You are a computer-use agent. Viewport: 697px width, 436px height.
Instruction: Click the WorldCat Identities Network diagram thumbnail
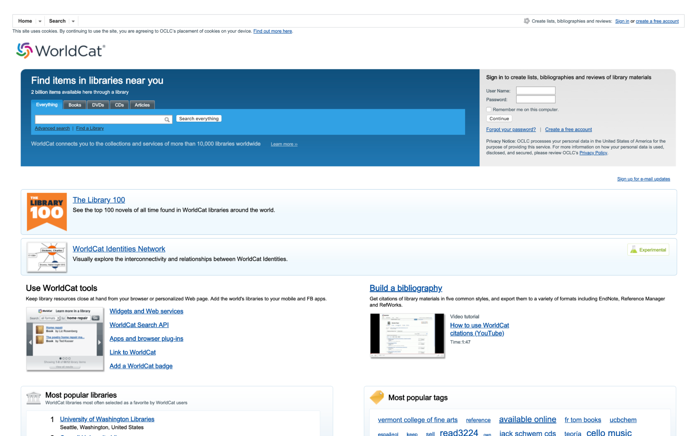point(47,257)
